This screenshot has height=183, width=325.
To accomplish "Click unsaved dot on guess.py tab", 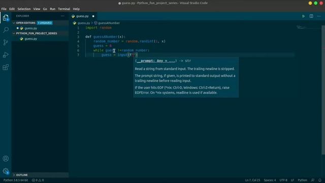I will [x=93, y=16].
